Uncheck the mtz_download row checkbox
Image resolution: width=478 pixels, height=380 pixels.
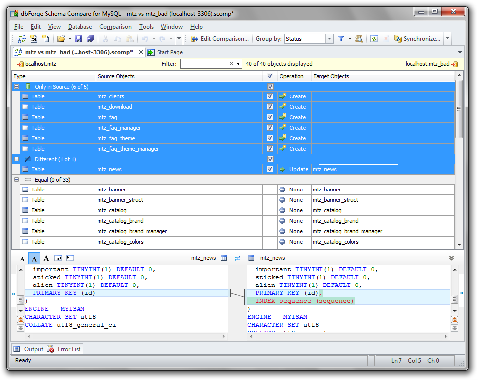tap(270, 107)
